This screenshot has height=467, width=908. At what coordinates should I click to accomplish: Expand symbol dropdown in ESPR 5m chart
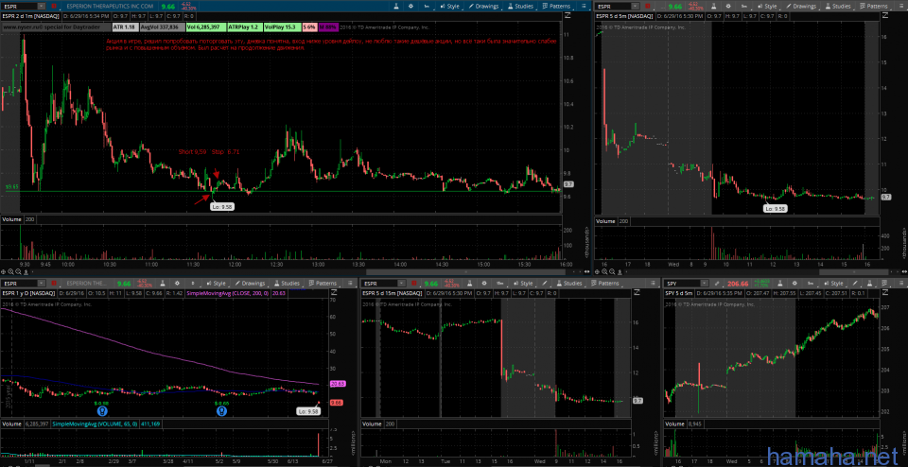pyautogui.click(x=636, y=7)
